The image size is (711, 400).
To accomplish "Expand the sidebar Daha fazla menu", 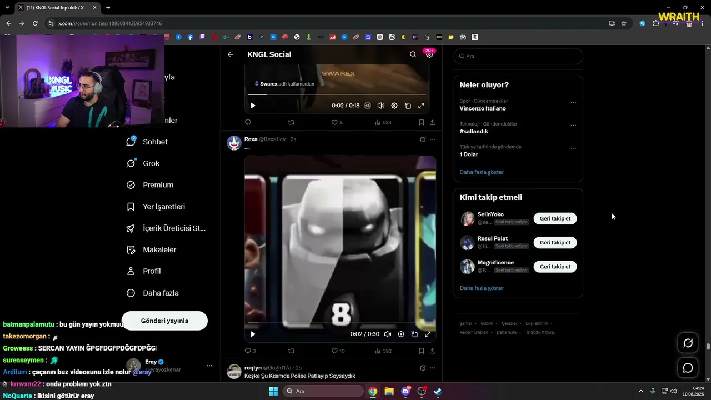I will pos(152,293).
